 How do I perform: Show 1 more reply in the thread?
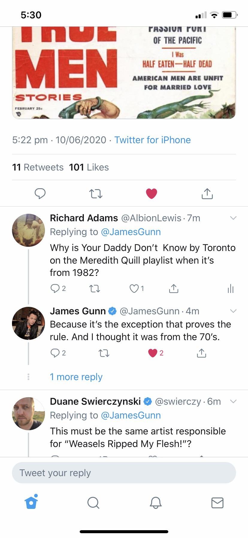click(x=76, y=377)
